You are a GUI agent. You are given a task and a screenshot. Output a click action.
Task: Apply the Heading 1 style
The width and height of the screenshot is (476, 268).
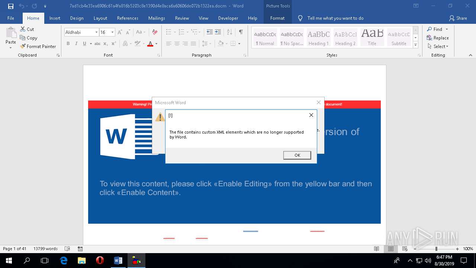[319, 38]
